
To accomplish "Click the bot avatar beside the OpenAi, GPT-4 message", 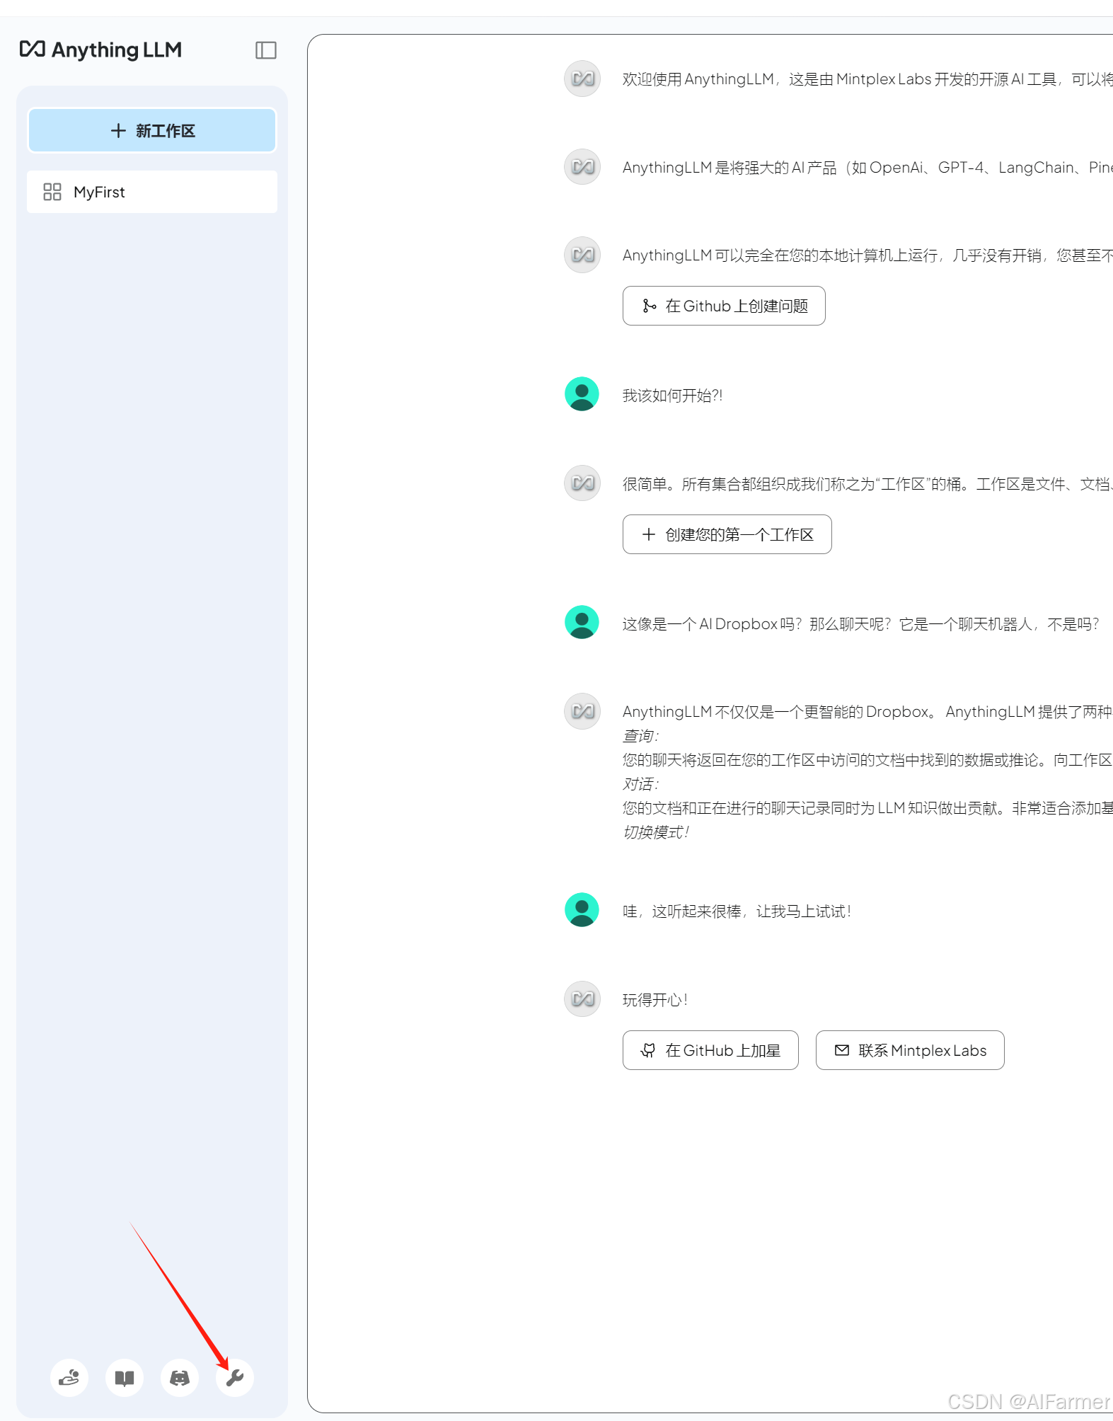I will click(x=582, y=167).
